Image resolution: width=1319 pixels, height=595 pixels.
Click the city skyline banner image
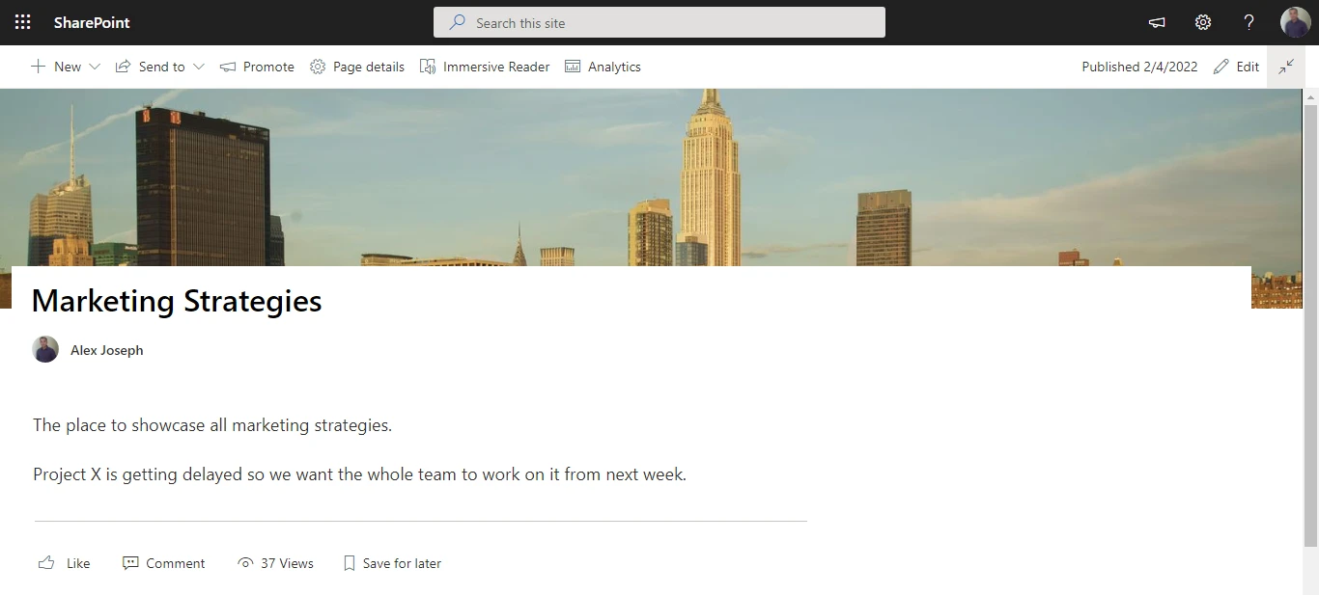(651, 177)
